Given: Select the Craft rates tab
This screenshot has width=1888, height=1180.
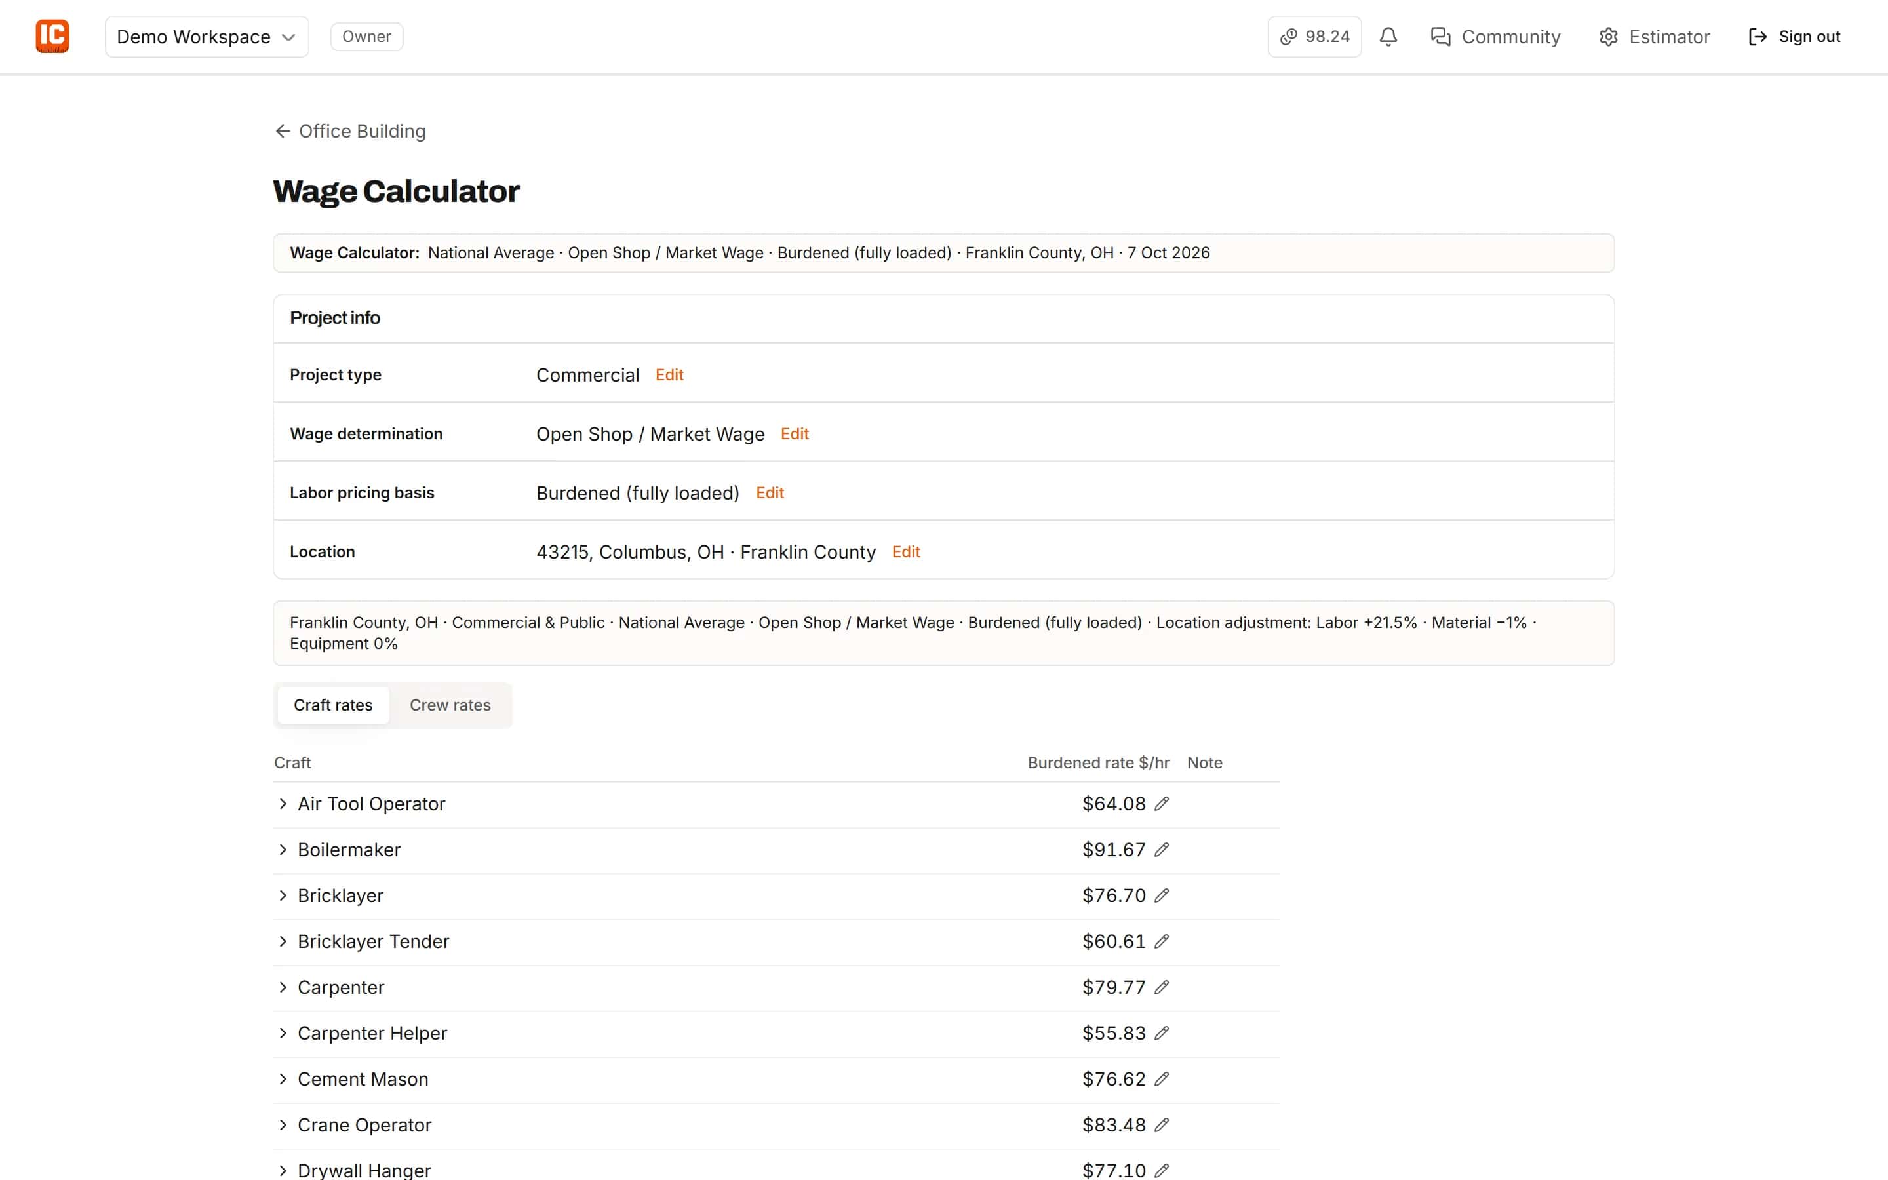Looking at the screenshot, I should pos(333,705).
